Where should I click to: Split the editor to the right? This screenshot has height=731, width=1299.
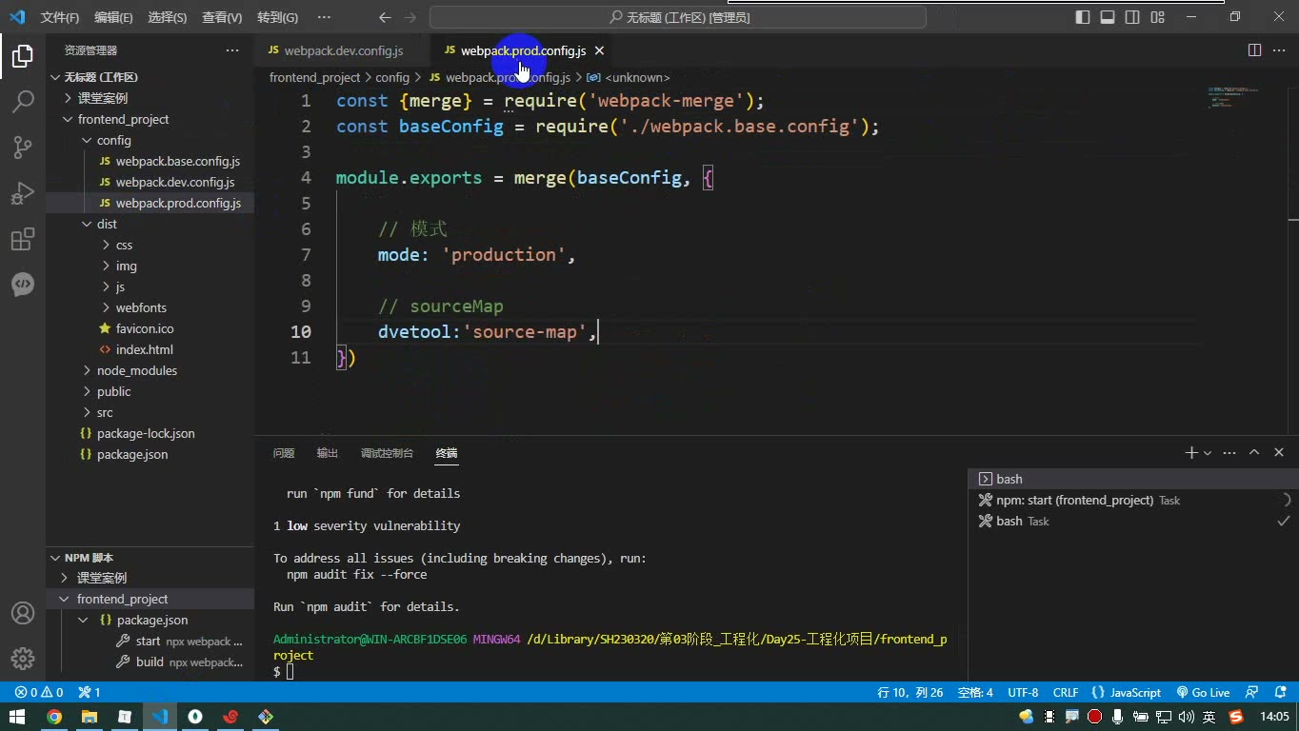[x=1254, y=50]
